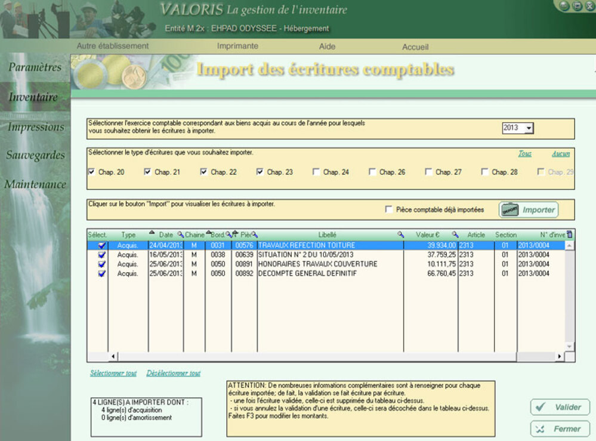Click the search icon in the Date column header

click(180, 235)
